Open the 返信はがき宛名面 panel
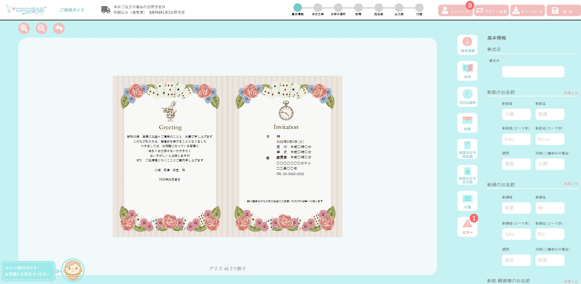This screenshot has height=284, width=581. (467, 149)
